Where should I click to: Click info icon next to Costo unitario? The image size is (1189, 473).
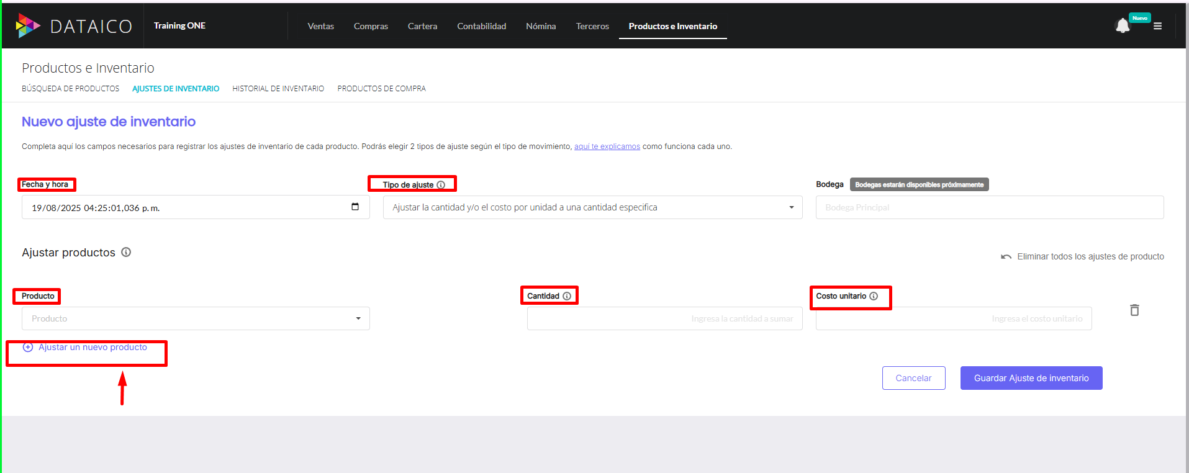point(874,296)
